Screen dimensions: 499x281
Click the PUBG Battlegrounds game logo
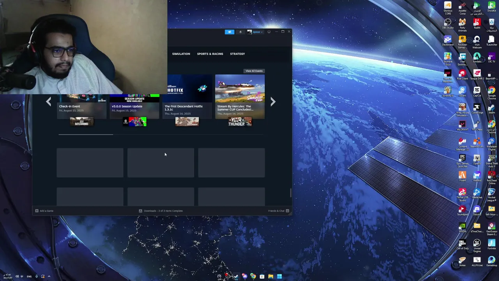tap(81, 122)
